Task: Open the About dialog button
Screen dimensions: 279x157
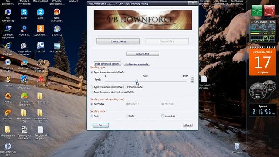Action: 187,125
